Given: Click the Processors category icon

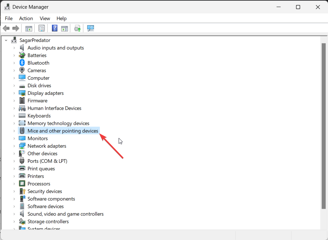Looking at the screenshot, I should 22,184.
